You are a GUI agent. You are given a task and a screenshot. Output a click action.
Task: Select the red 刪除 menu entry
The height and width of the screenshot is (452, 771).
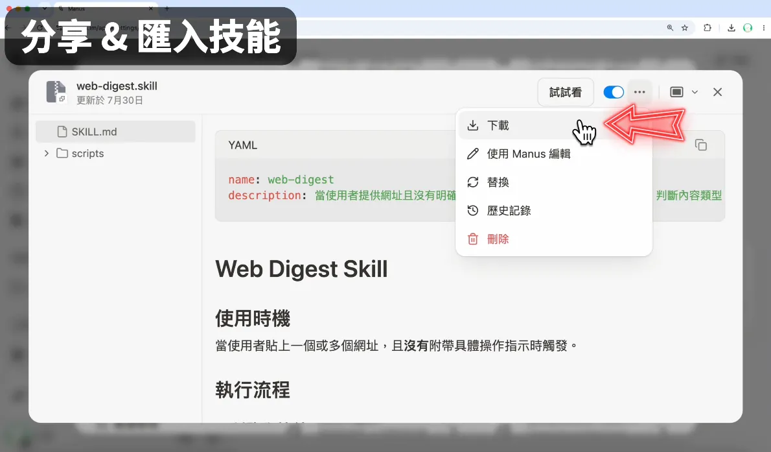coord(554,239)
